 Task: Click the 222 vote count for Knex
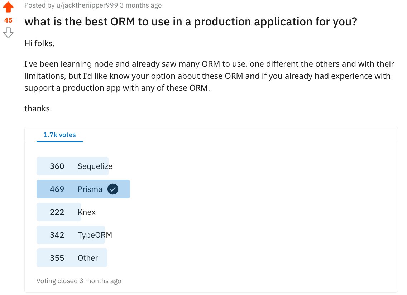click(x=57, y=212)
